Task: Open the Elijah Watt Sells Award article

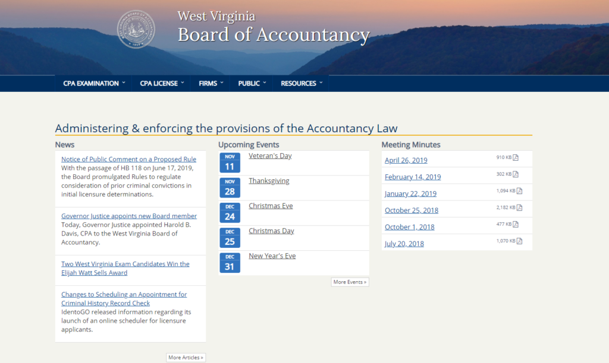Action: (125, 268)
